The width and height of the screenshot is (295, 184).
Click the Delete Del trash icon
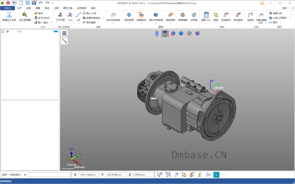click(206, 15)
